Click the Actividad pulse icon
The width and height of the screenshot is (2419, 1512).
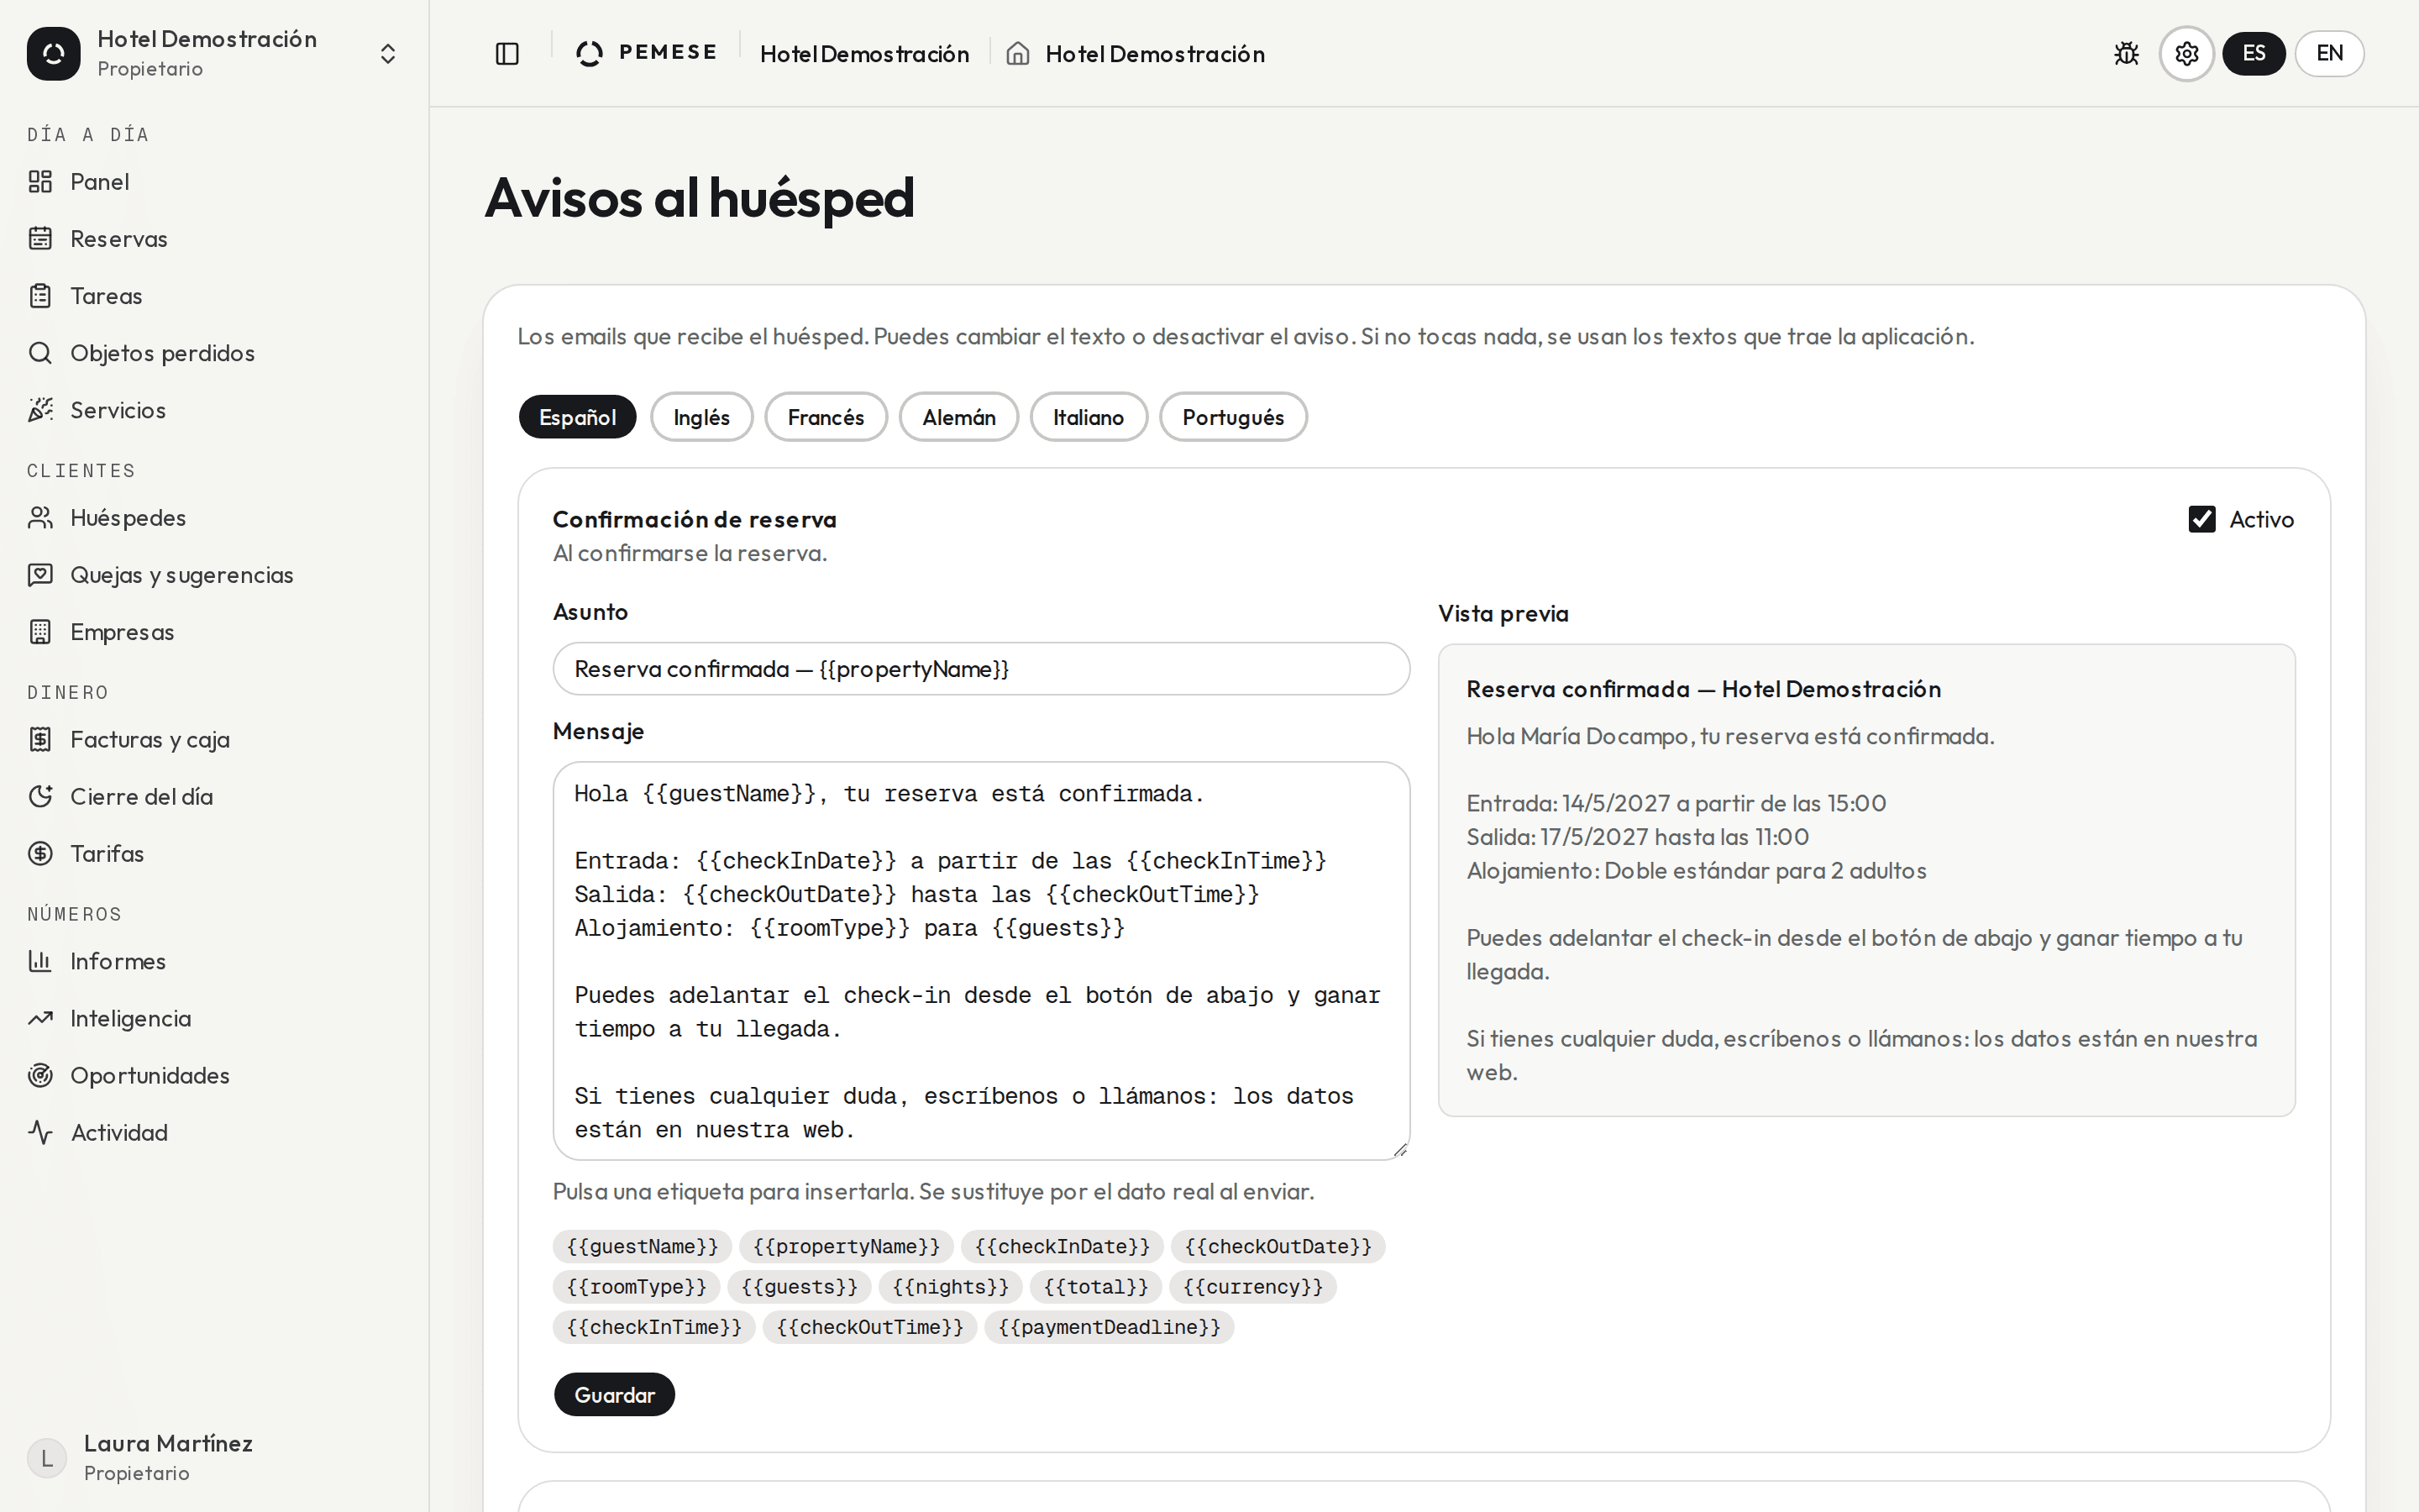(x=40, y=1132)
